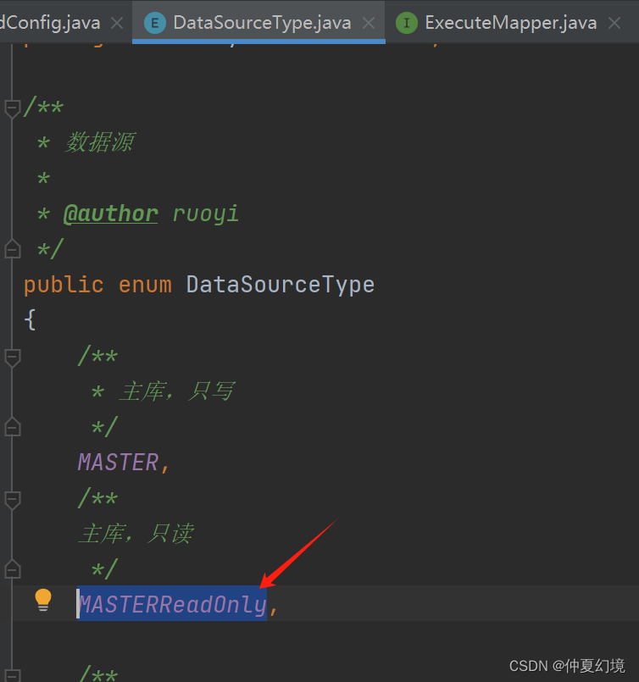Close the DataSourceType.java tab
This screenshot has height=682, width=639.
point(369,23)
